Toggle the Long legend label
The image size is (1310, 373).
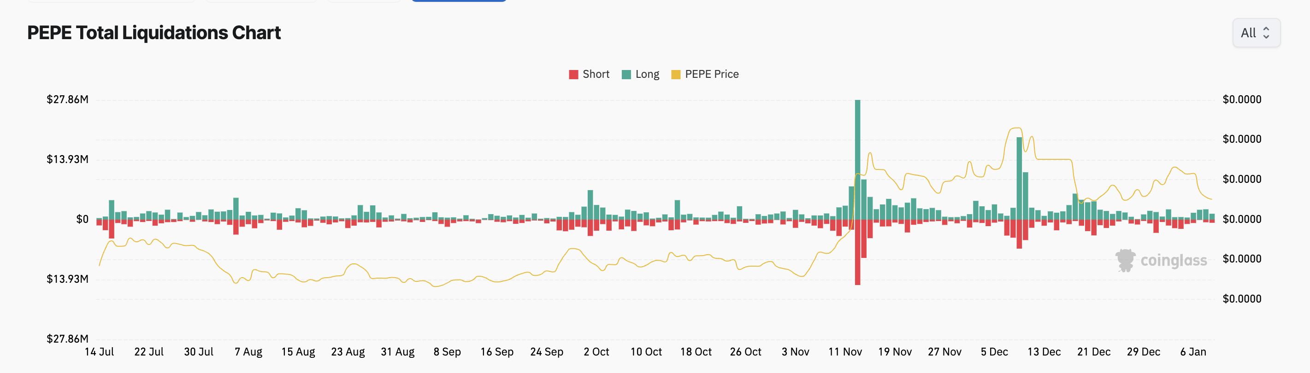coord(647,74)
